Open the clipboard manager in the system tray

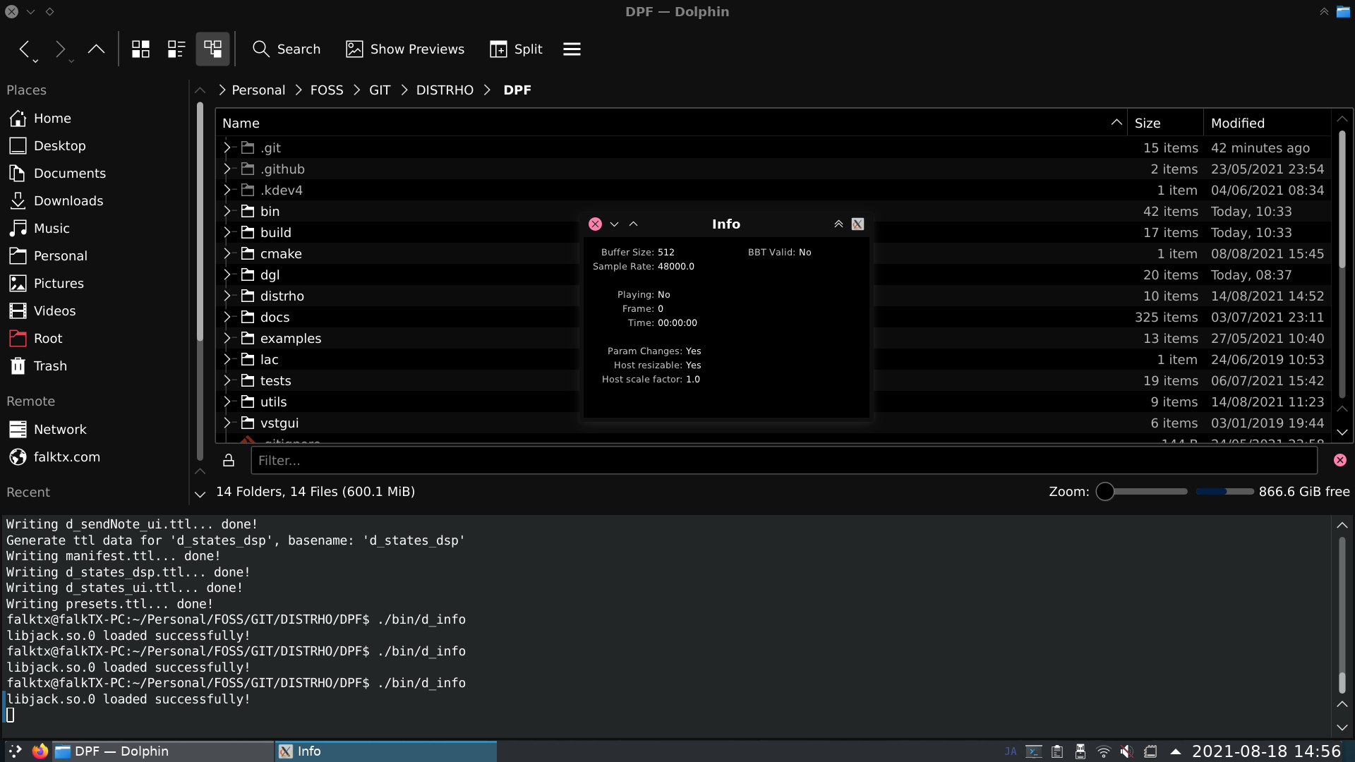1056,751
